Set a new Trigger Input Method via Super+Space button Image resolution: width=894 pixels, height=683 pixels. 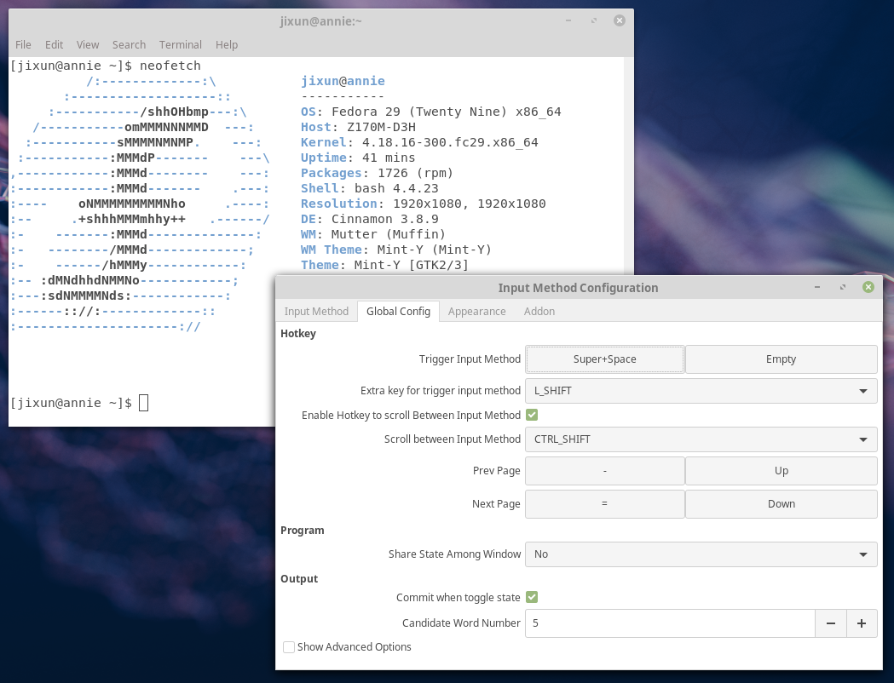[604, 359]
